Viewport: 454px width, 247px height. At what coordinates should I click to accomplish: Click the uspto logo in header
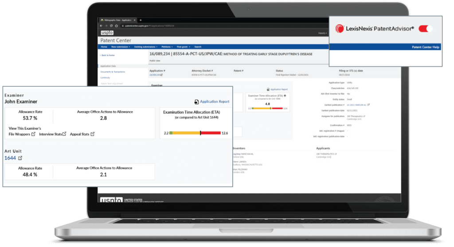(x=107, y=33)
